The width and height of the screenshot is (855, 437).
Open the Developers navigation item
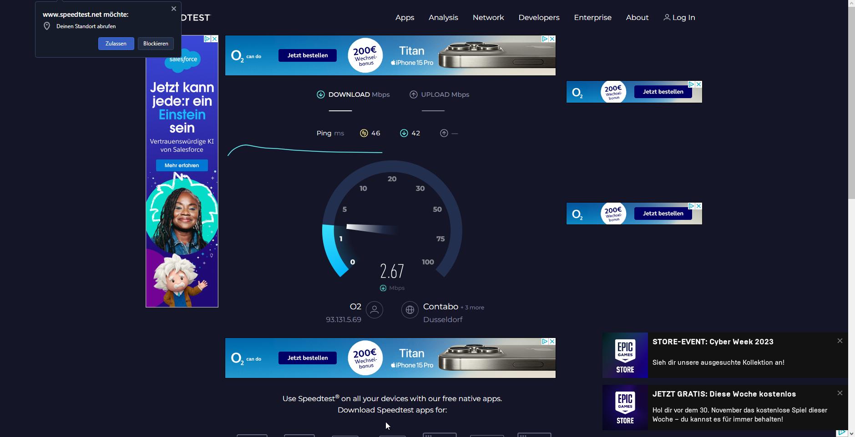[x=539, y=17]
